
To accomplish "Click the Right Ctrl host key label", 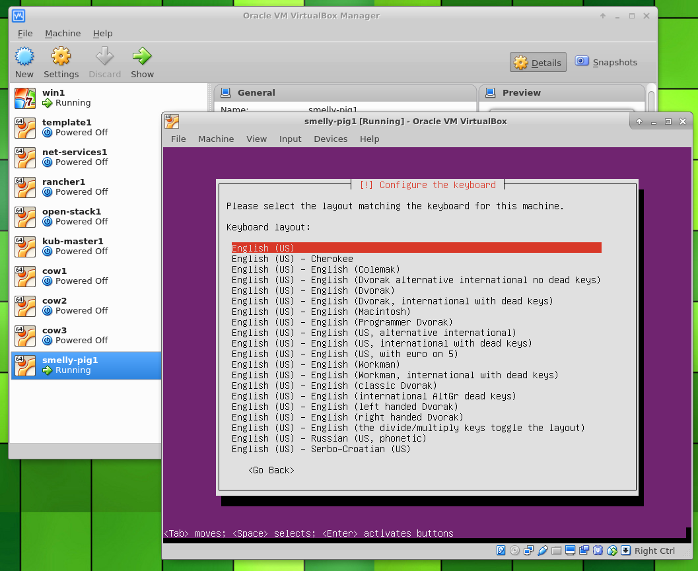I will tap(654, 551).
